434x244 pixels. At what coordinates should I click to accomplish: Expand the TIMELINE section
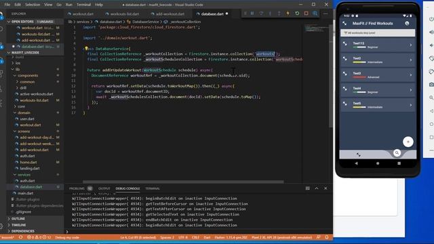tap(35, 225)
